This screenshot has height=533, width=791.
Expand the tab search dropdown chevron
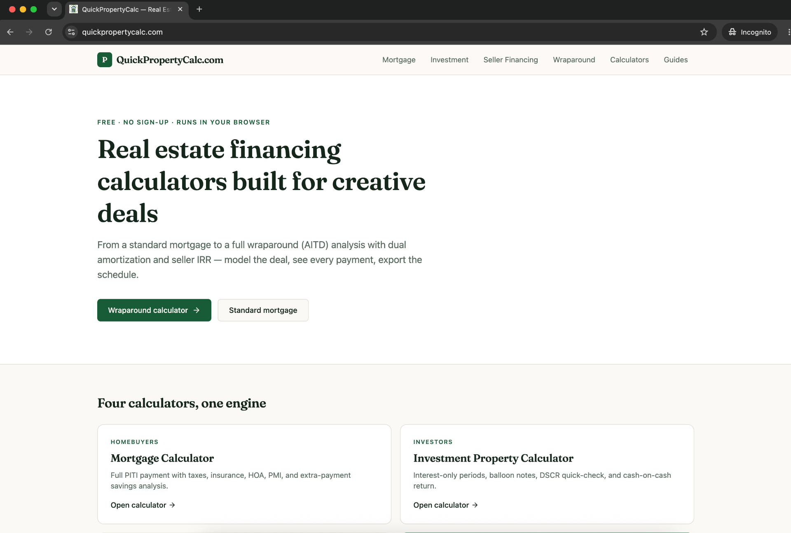tap(54, 9)
